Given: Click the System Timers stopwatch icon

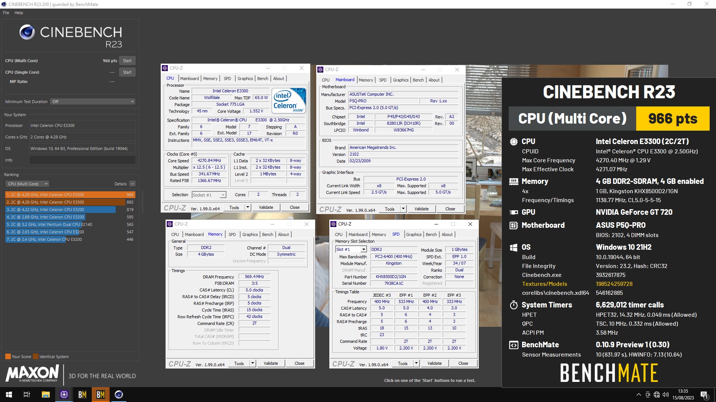Looking at the screenshot, I should [x=514, y=305].
